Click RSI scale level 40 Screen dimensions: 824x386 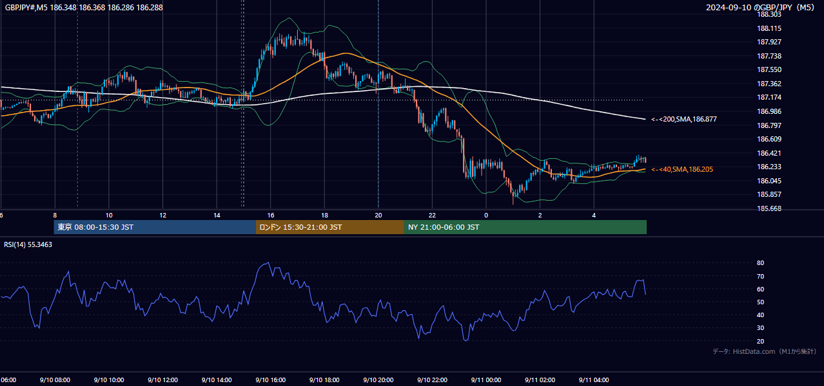click(x=760, y=315)
